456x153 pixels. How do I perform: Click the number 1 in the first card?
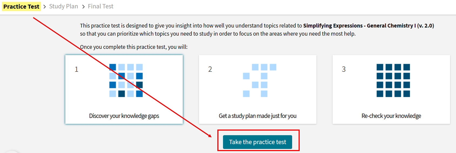click(x=76, y=69)
